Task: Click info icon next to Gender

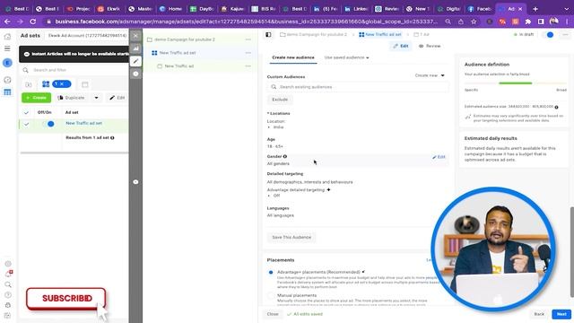Action: click(285, 156)
